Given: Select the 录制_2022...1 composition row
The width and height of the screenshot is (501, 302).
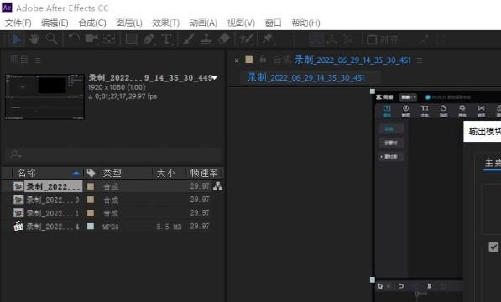Looking at the screenshot, I should pyautogui.click(x=112, y=212).
